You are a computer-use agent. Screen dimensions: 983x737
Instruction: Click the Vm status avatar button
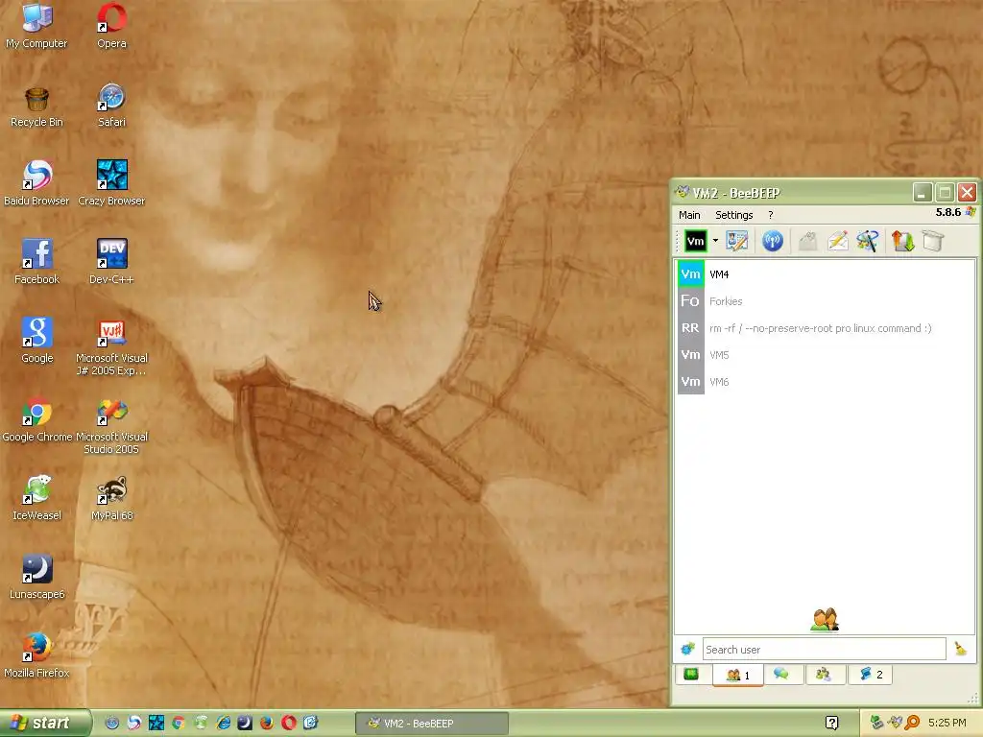[695, 241]
